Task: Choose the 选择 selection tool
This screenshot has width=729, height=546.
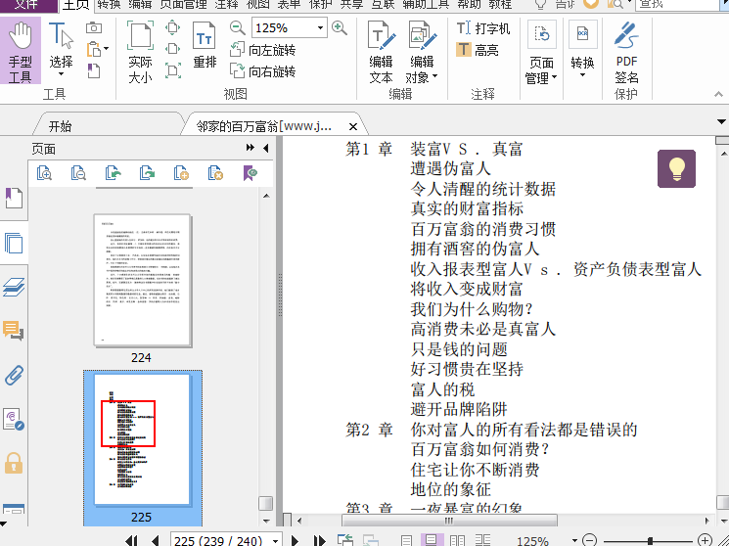Action: tap(61, 50)
